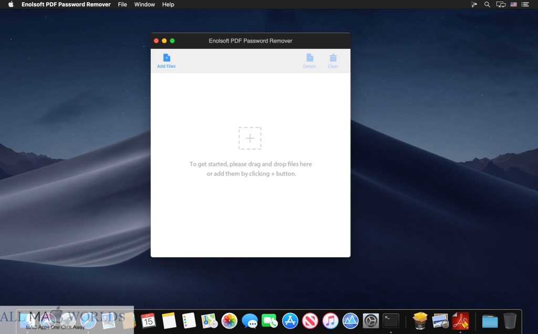Screen dimensions: 538x334
Task: Open Notification Center list icon
Action: 525,4
